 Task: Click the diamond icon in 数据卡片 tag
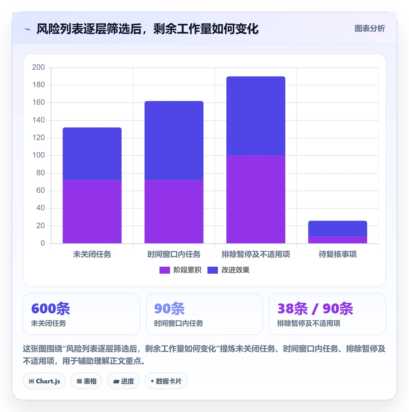click(152, 381)
